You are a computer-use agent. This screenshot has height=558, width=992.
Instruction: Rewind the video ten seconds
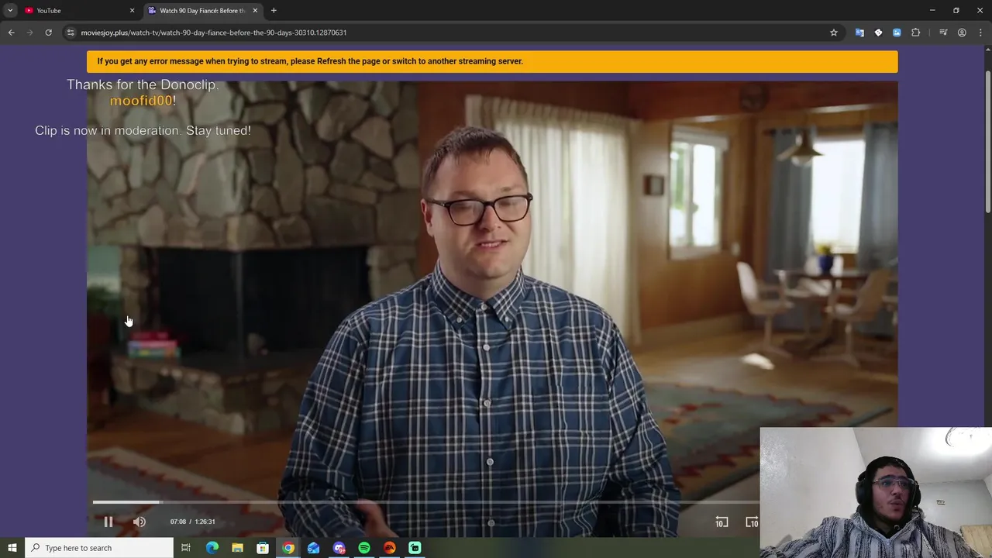tap(721, 522)
